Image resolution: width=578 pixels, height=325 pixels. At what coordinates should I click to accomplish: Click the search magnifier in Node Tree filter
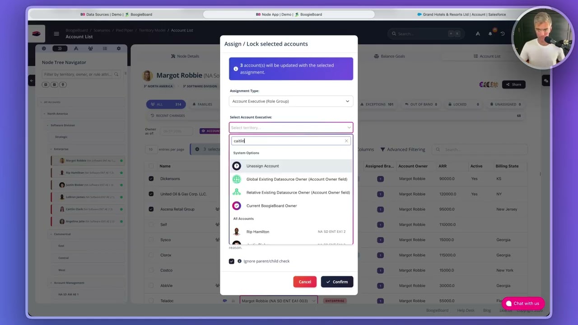point(116,74)
